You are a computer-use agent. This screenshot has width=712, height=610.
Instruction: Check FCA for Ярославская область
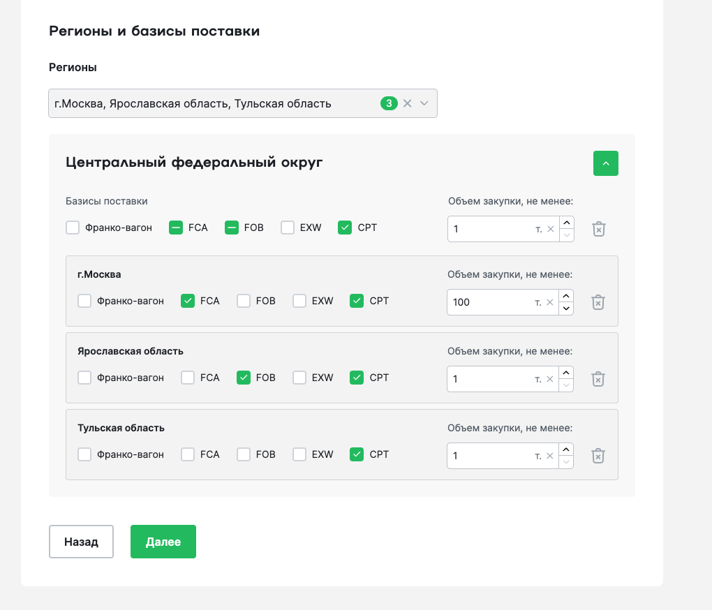[188, 378]
